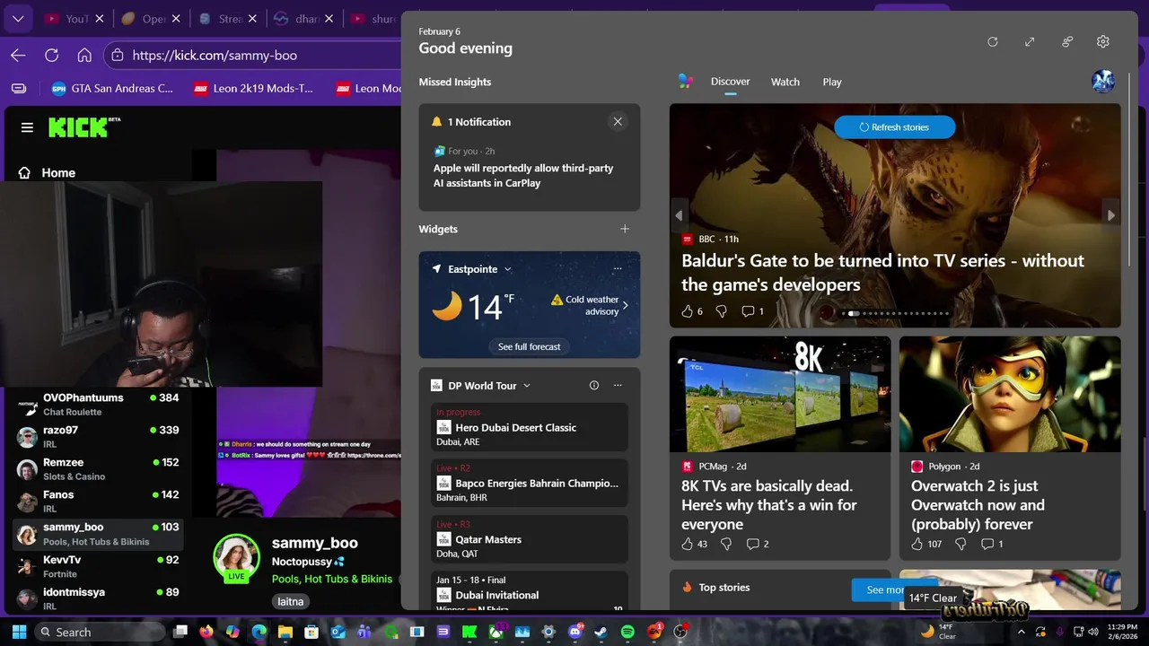Open comments on the Overwatch 2 article
Screen dimensions: 1149x646
coord(992,544)
